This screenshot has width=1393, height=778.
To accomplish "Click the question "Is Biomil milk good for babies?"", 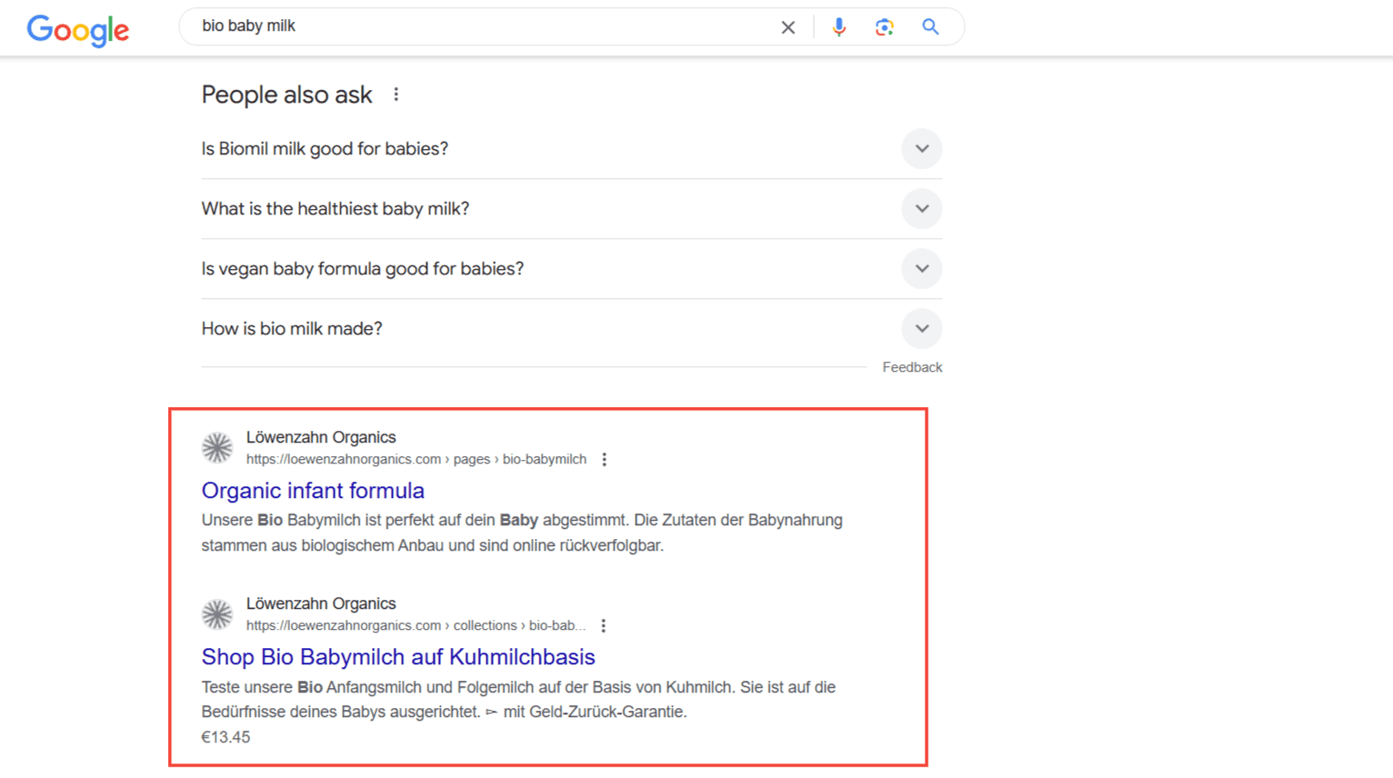I will click(x=325, y=149).
